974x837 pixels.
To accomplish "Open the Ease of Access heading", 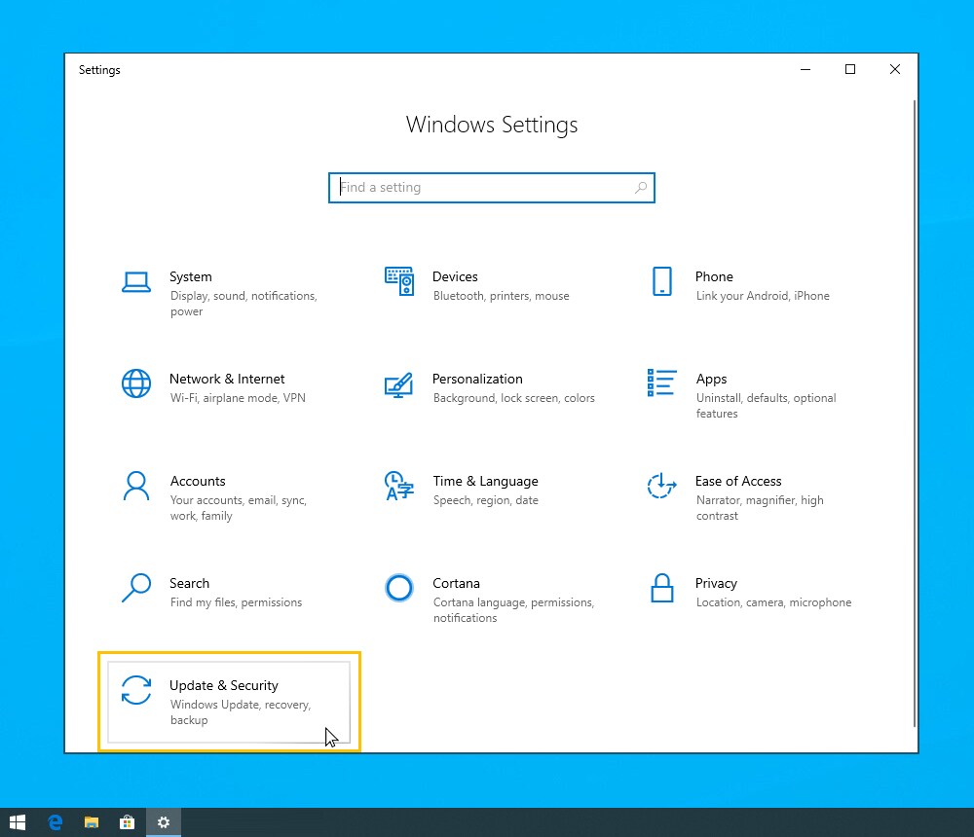I will pos(738,481).
